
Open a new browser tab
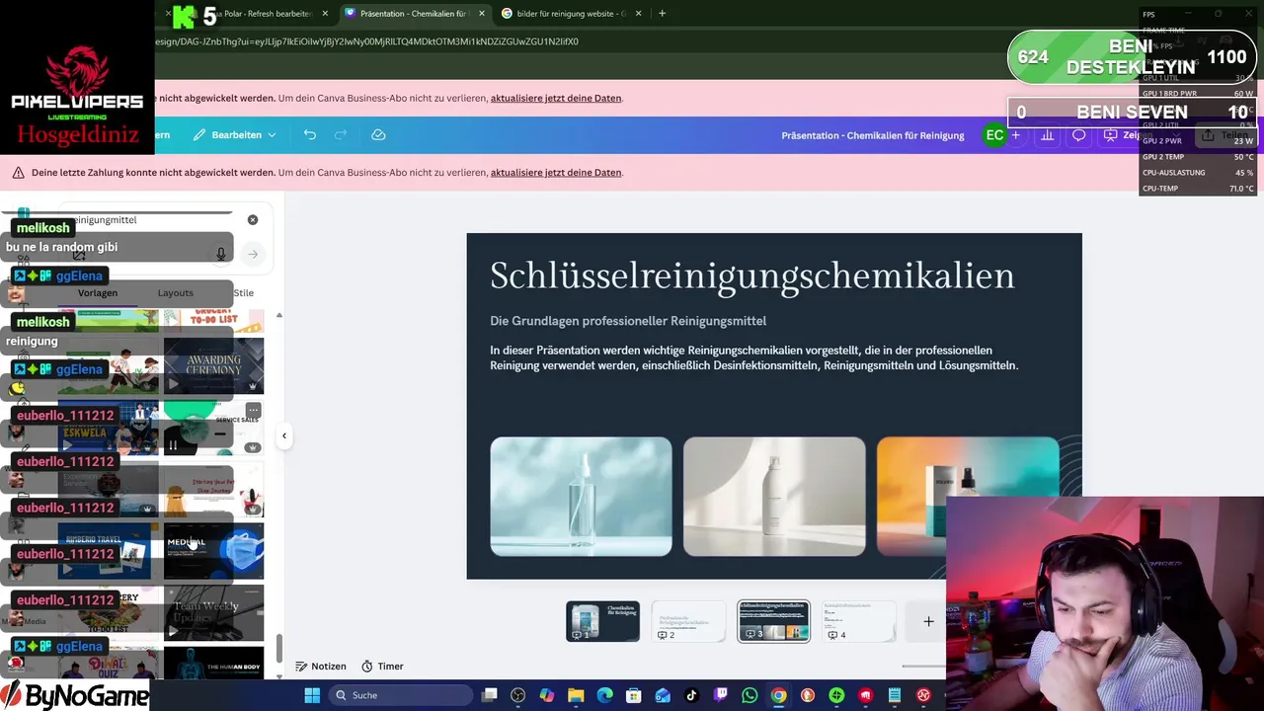(x=662, y=14)
